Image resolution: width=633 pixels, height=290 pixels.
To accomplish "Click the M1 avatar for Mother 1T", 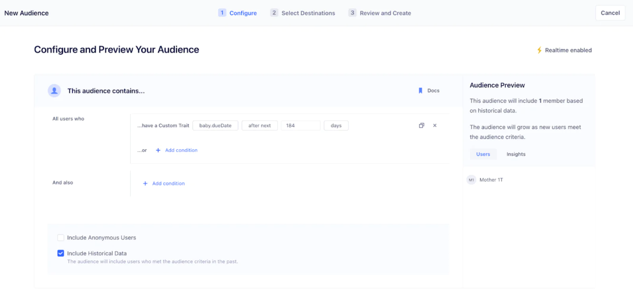I will click(471, 180).
